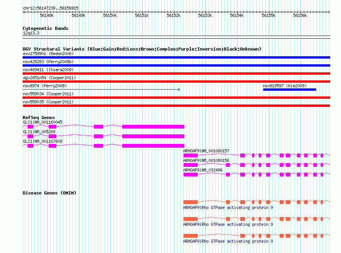
Task: Click the nsv819597 (Kim2009) label
Action: [285, 86]
